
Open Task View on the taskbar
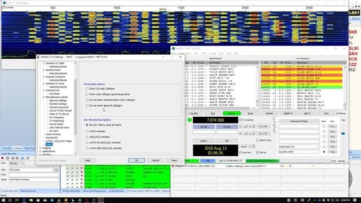coord(17,200)
